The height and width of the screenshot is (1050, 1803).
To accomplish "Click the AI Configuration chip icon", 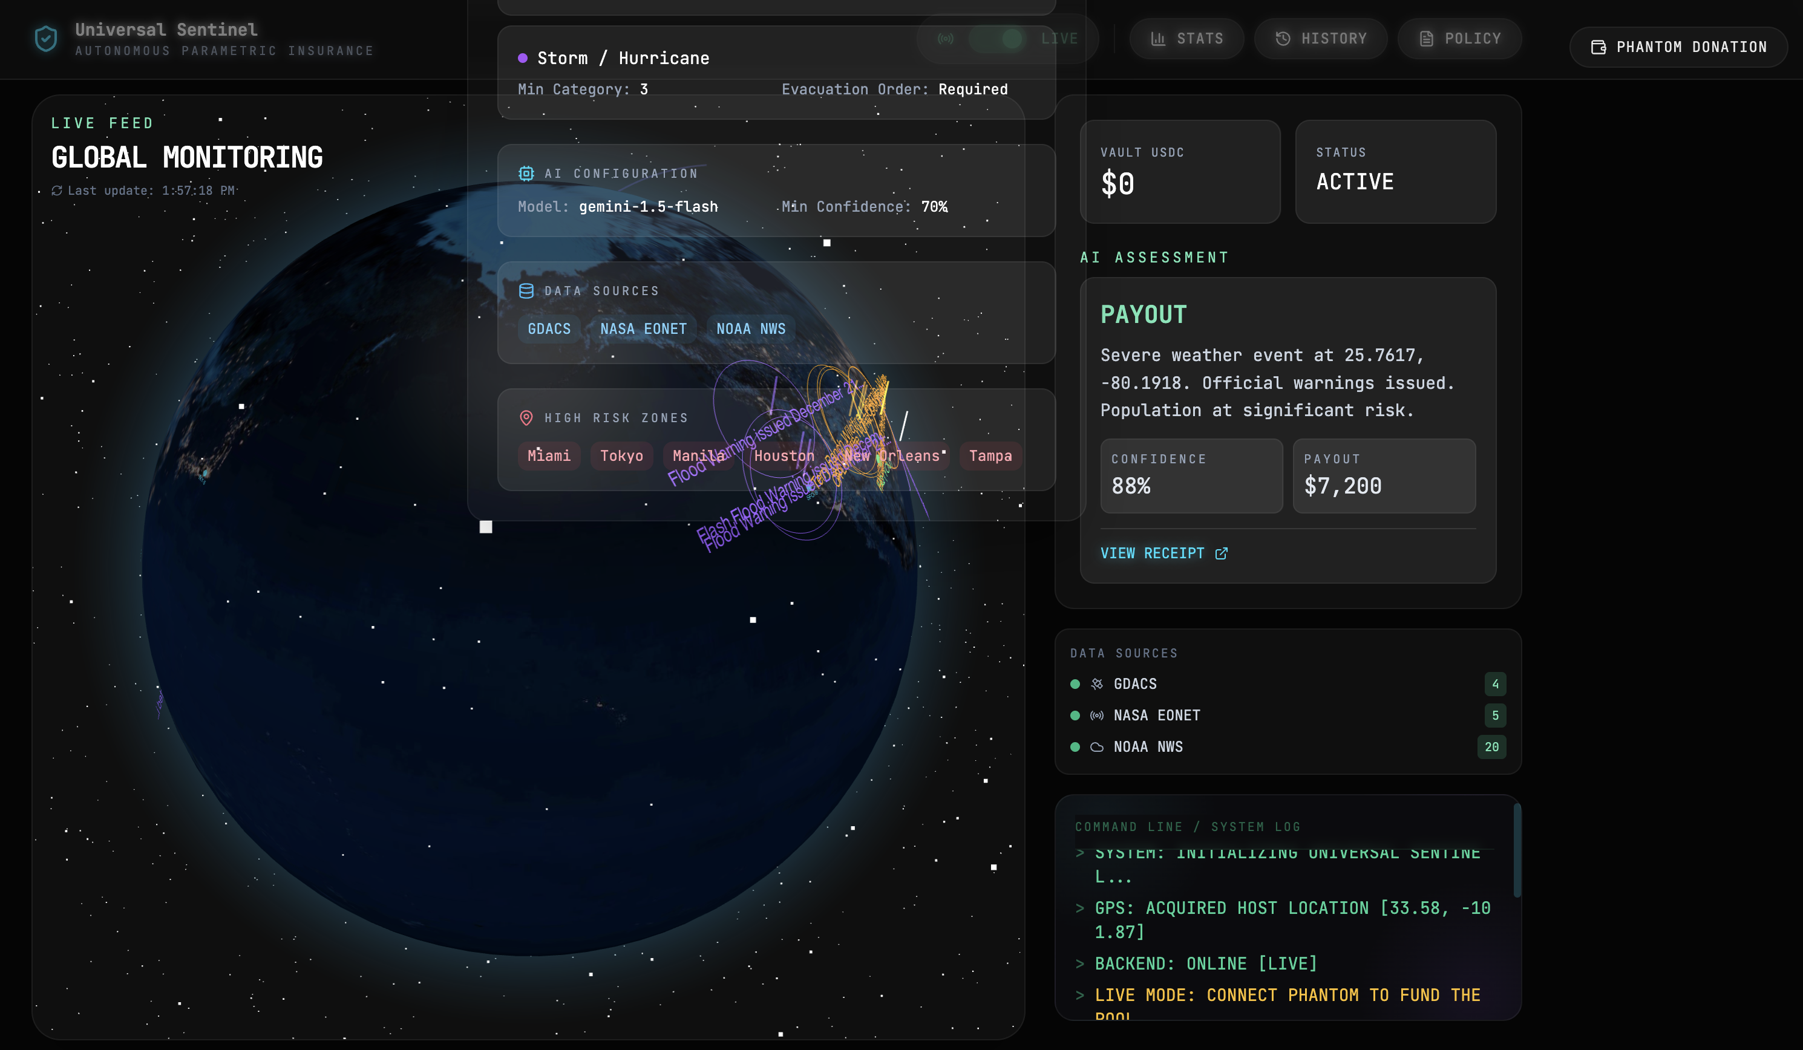I will tap(526, 174).
